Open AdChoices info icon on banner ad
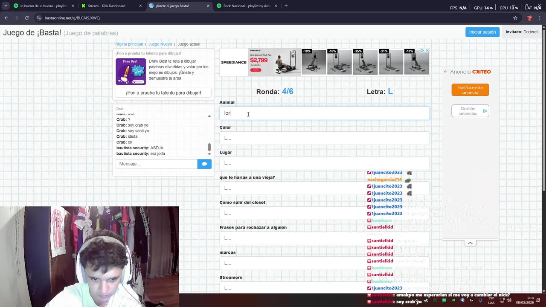Screen dimensions: 546x307 coord(422,51)
